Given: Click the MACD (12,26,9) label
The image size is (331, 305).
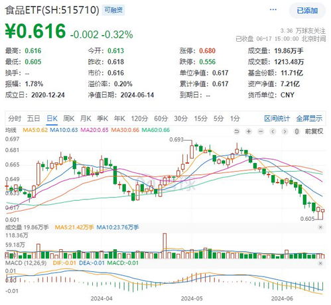Looking at the screenshot, I should 27,263.
